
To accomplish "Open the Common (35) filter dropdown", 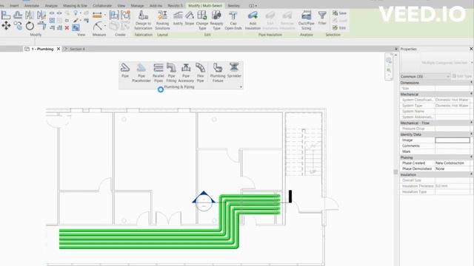I will [424, 76].
